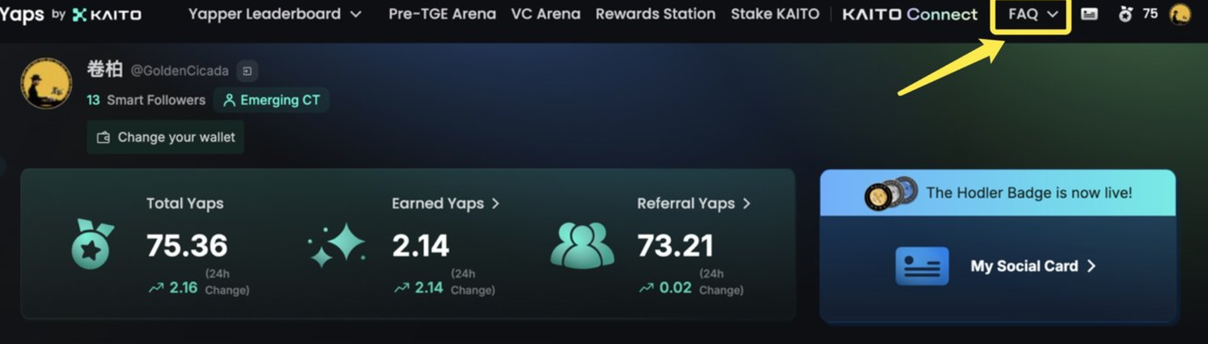This screenshot has width=1208, height=344.
Task: Open the FAQ dropdown menu
Action: click(1032, 14)
